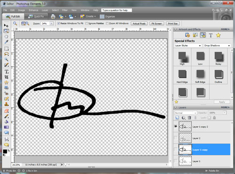
Task: Select the Move tool
Action: tap(6, 25)
